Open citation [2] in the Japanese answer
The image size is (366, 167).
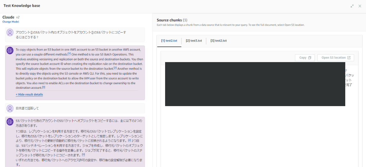129,140
